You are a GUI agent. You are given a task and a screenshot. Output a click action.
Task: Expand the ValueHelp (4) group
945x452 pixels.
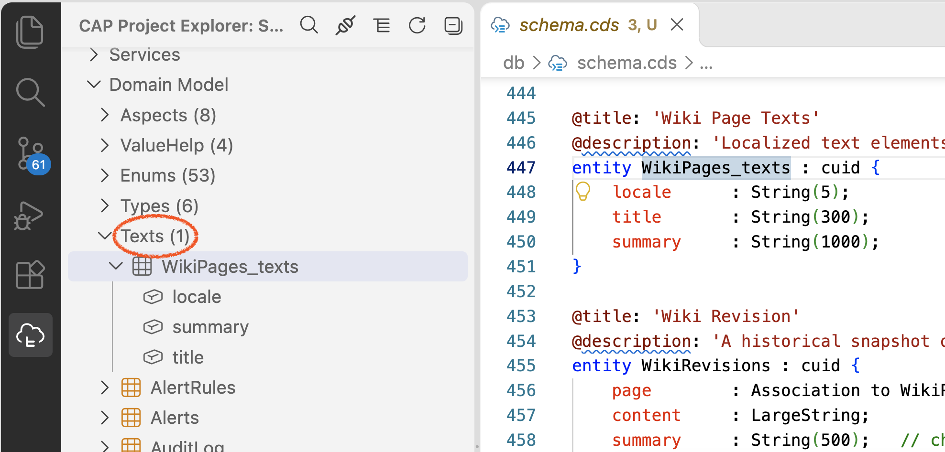pos(105,145)
